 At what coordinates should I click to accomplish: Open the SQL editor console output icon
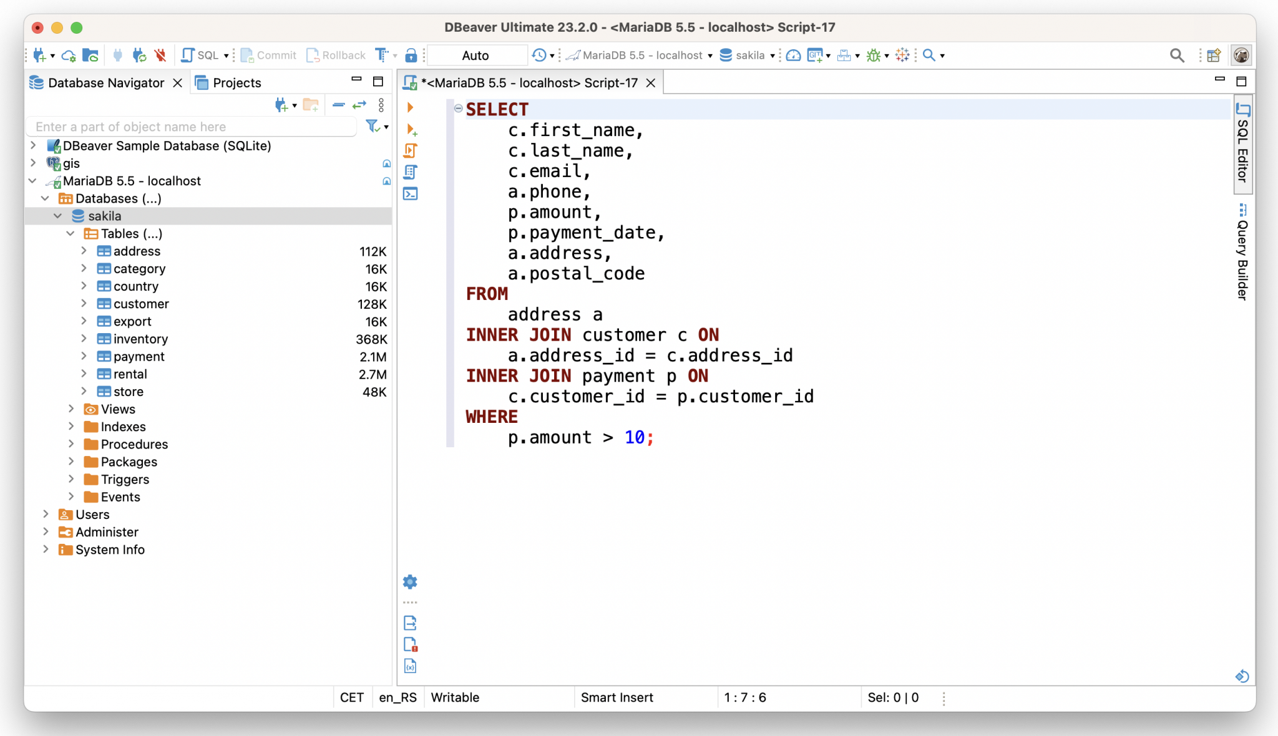point(411,193)
